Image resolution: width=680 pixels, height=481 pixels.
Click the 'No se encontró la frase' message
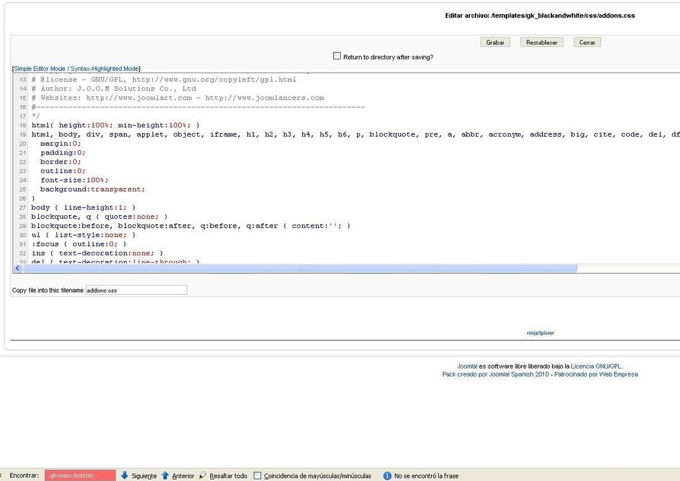[427, 476]
